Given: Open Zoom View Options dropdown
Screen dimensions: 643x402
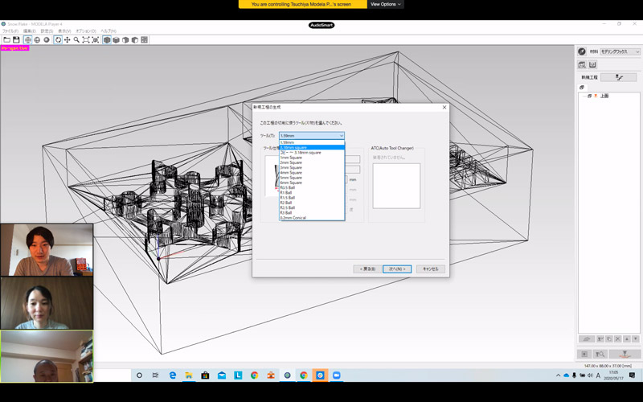Looking at the screenshot, I should pos(386,4).
